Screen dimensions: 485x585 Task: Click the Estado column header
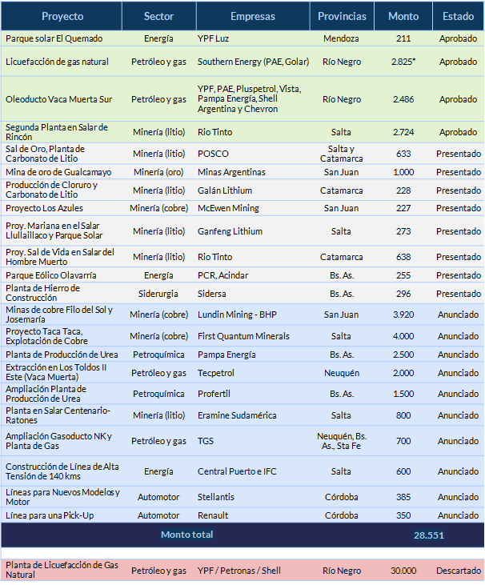click(x=458, y=16)
